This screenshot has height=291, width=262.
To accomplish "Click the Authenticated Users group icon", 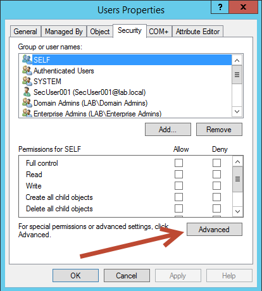I will (27, 70).
